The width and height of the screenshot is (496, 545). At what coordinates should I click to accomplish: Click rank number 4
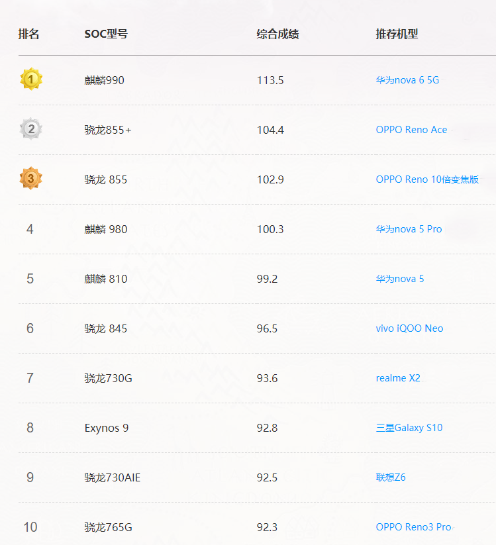point(30,229)
